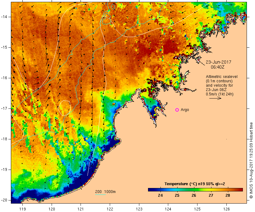Click the dark blue cold end of colorbar

151,190
